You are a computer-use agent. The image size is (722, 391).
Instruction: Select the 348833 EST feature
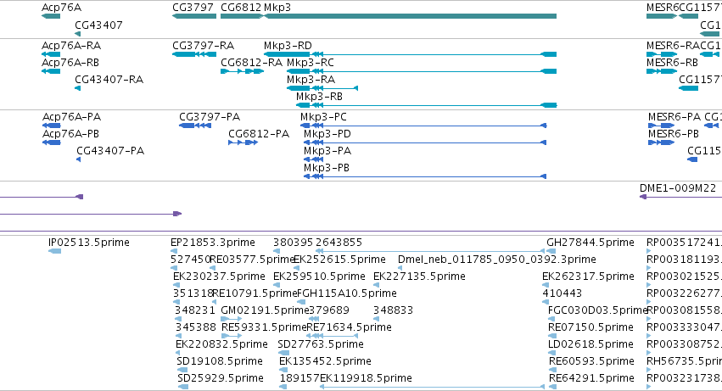coord(376,319)
